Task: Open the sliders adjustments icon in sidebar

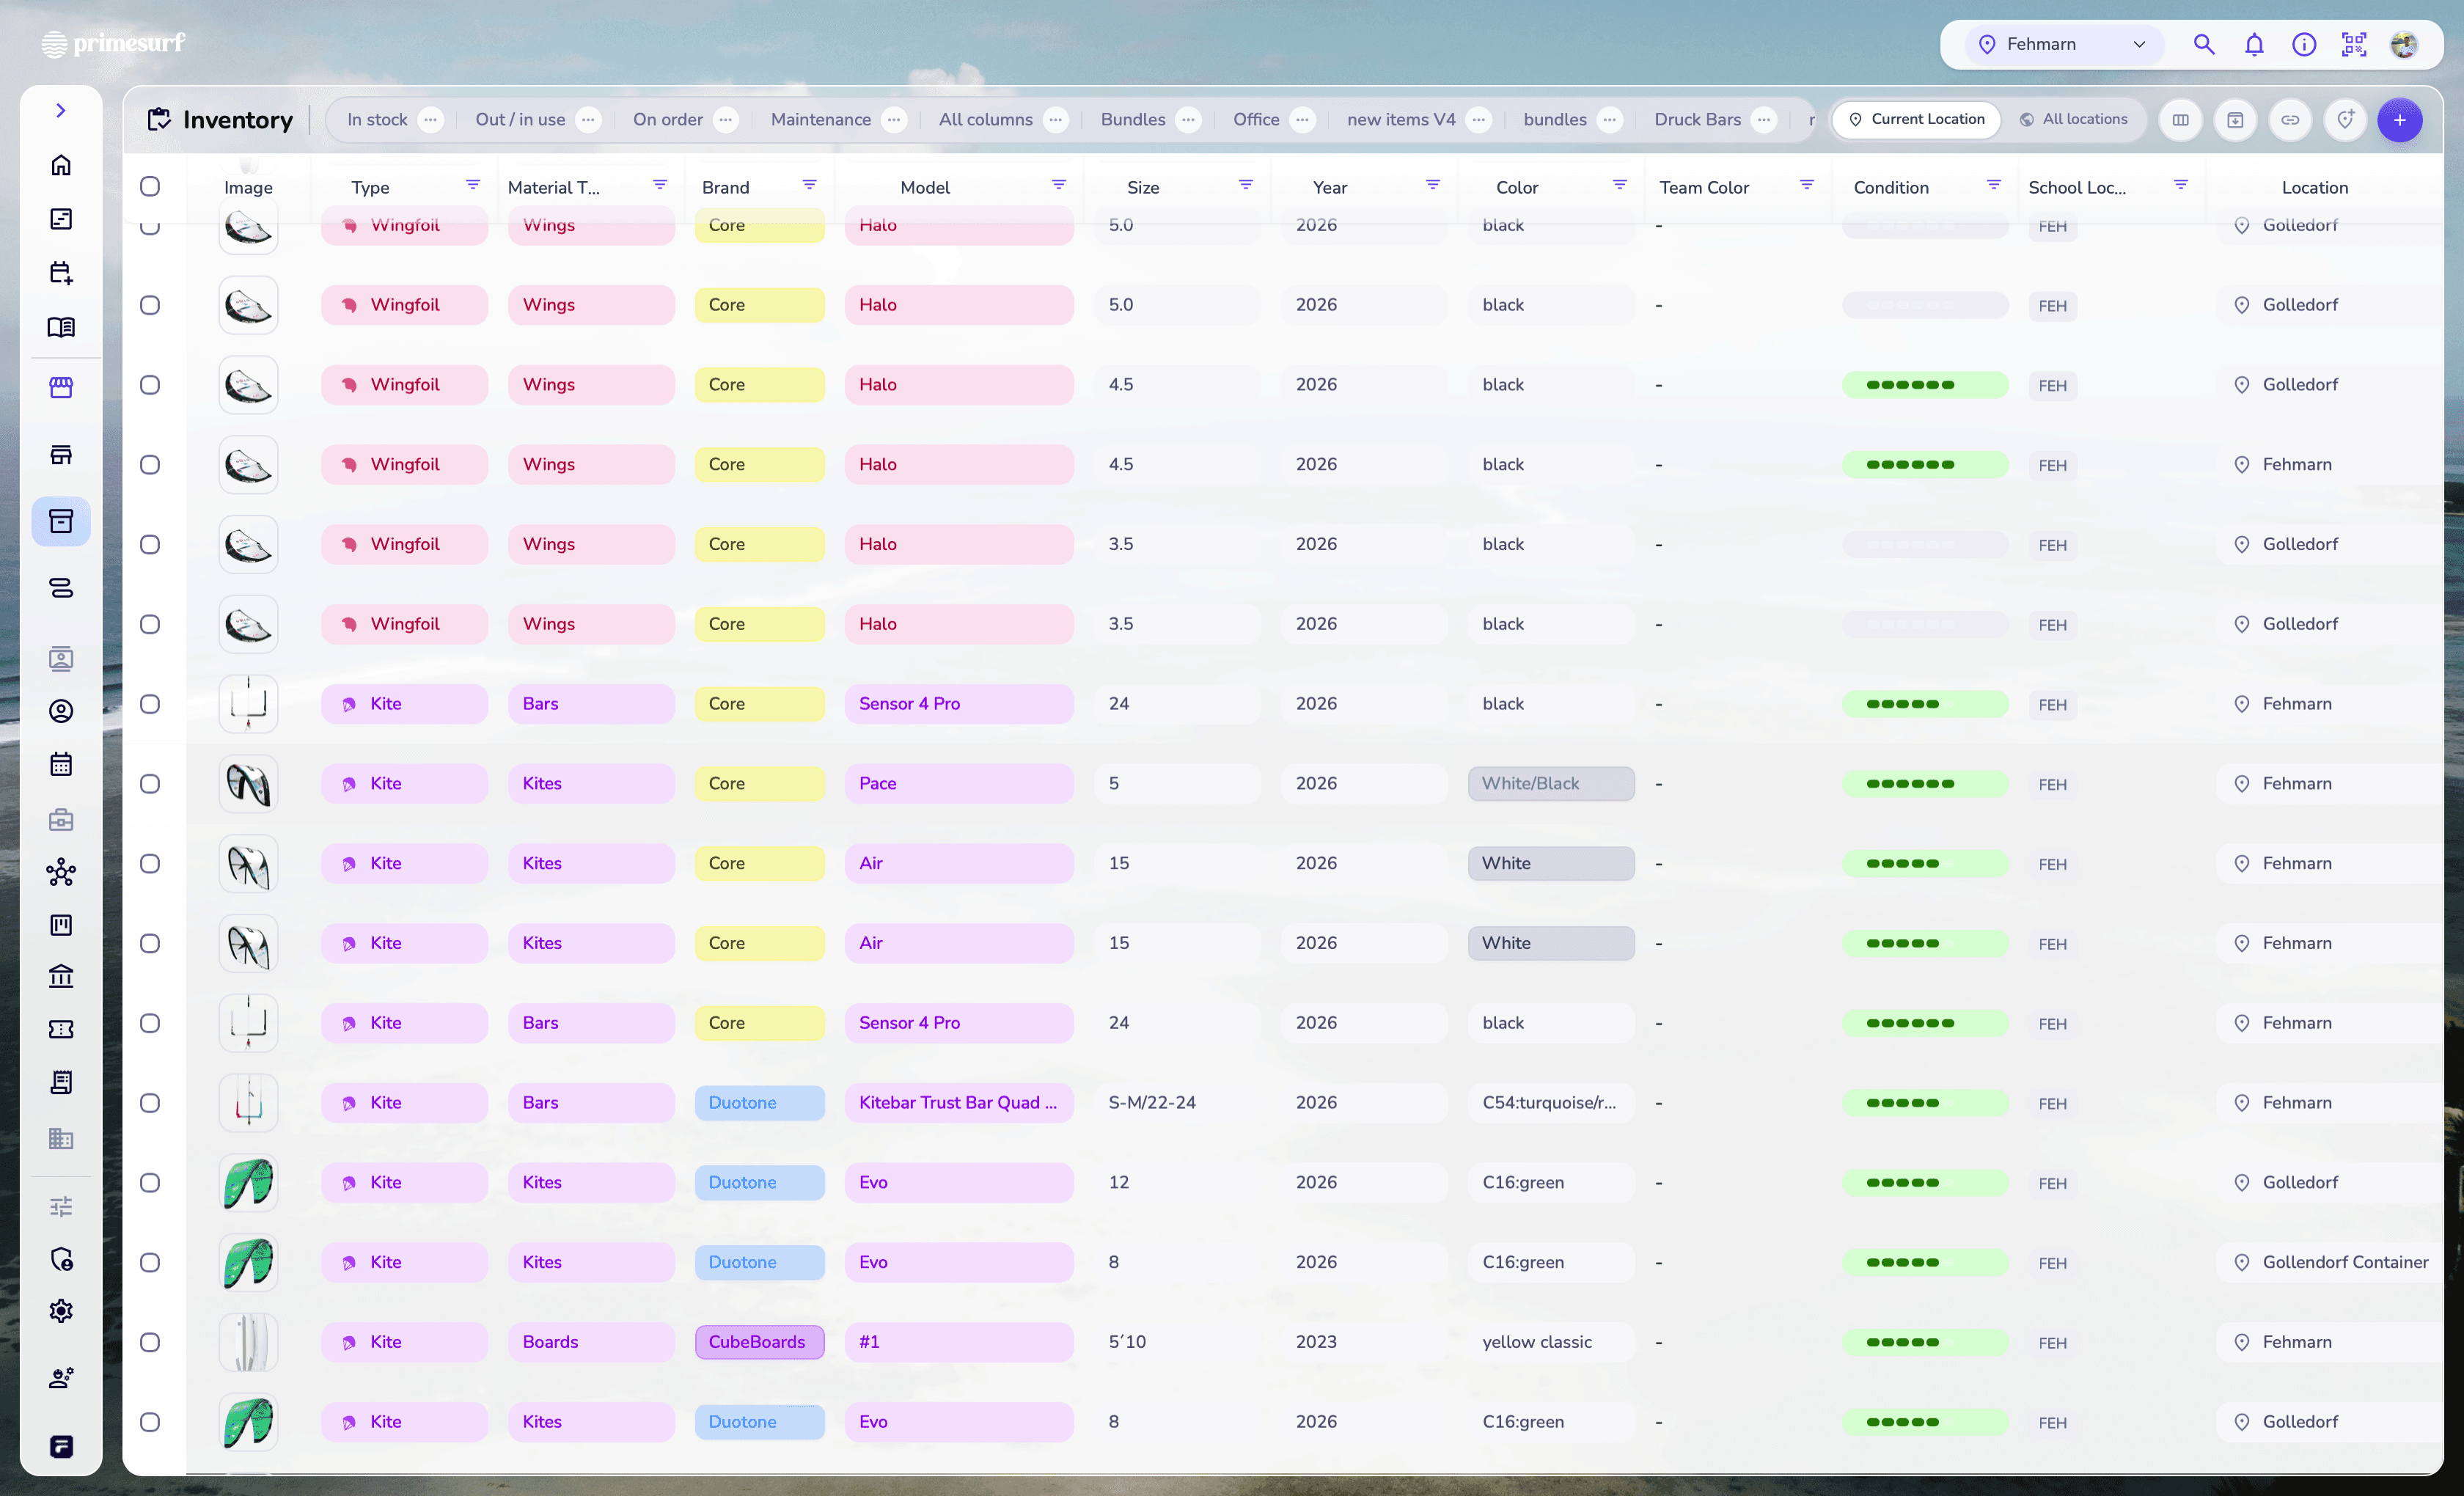Action: point(61,1206)
